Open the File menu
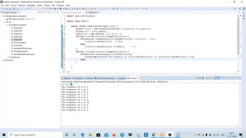Image resolution: width=246 pixels, height=138 pixels. click(x=2, y=5)
